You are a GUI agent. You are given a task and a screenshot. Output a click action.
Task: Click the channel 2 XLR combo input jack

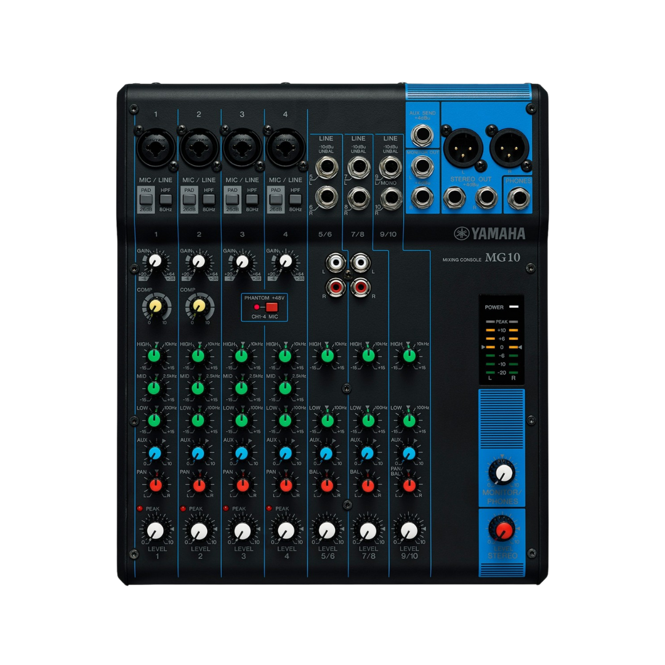tap(199, 148)
